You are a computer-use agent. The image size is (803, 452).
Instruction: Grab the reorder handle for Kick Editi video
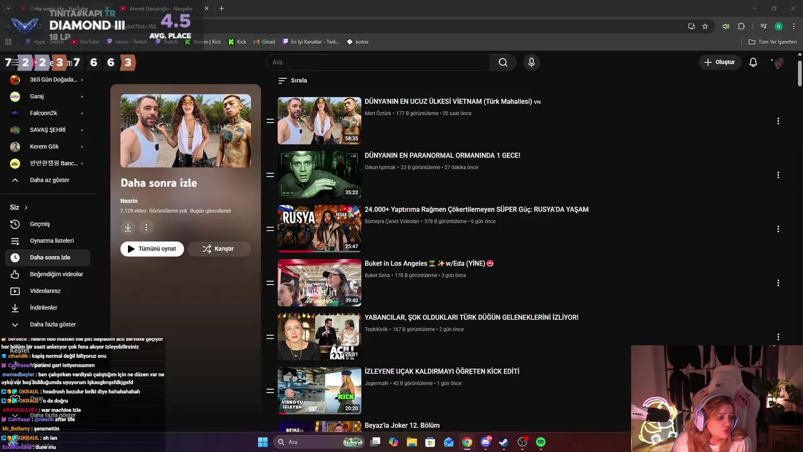coord(270,391)
